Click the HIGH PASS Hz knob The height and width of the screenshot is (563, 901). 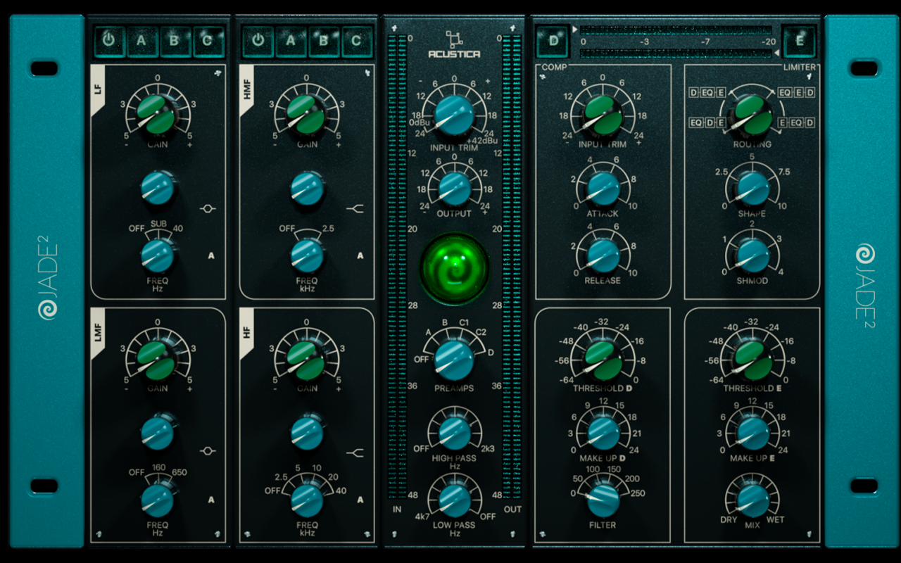(454, 432)
